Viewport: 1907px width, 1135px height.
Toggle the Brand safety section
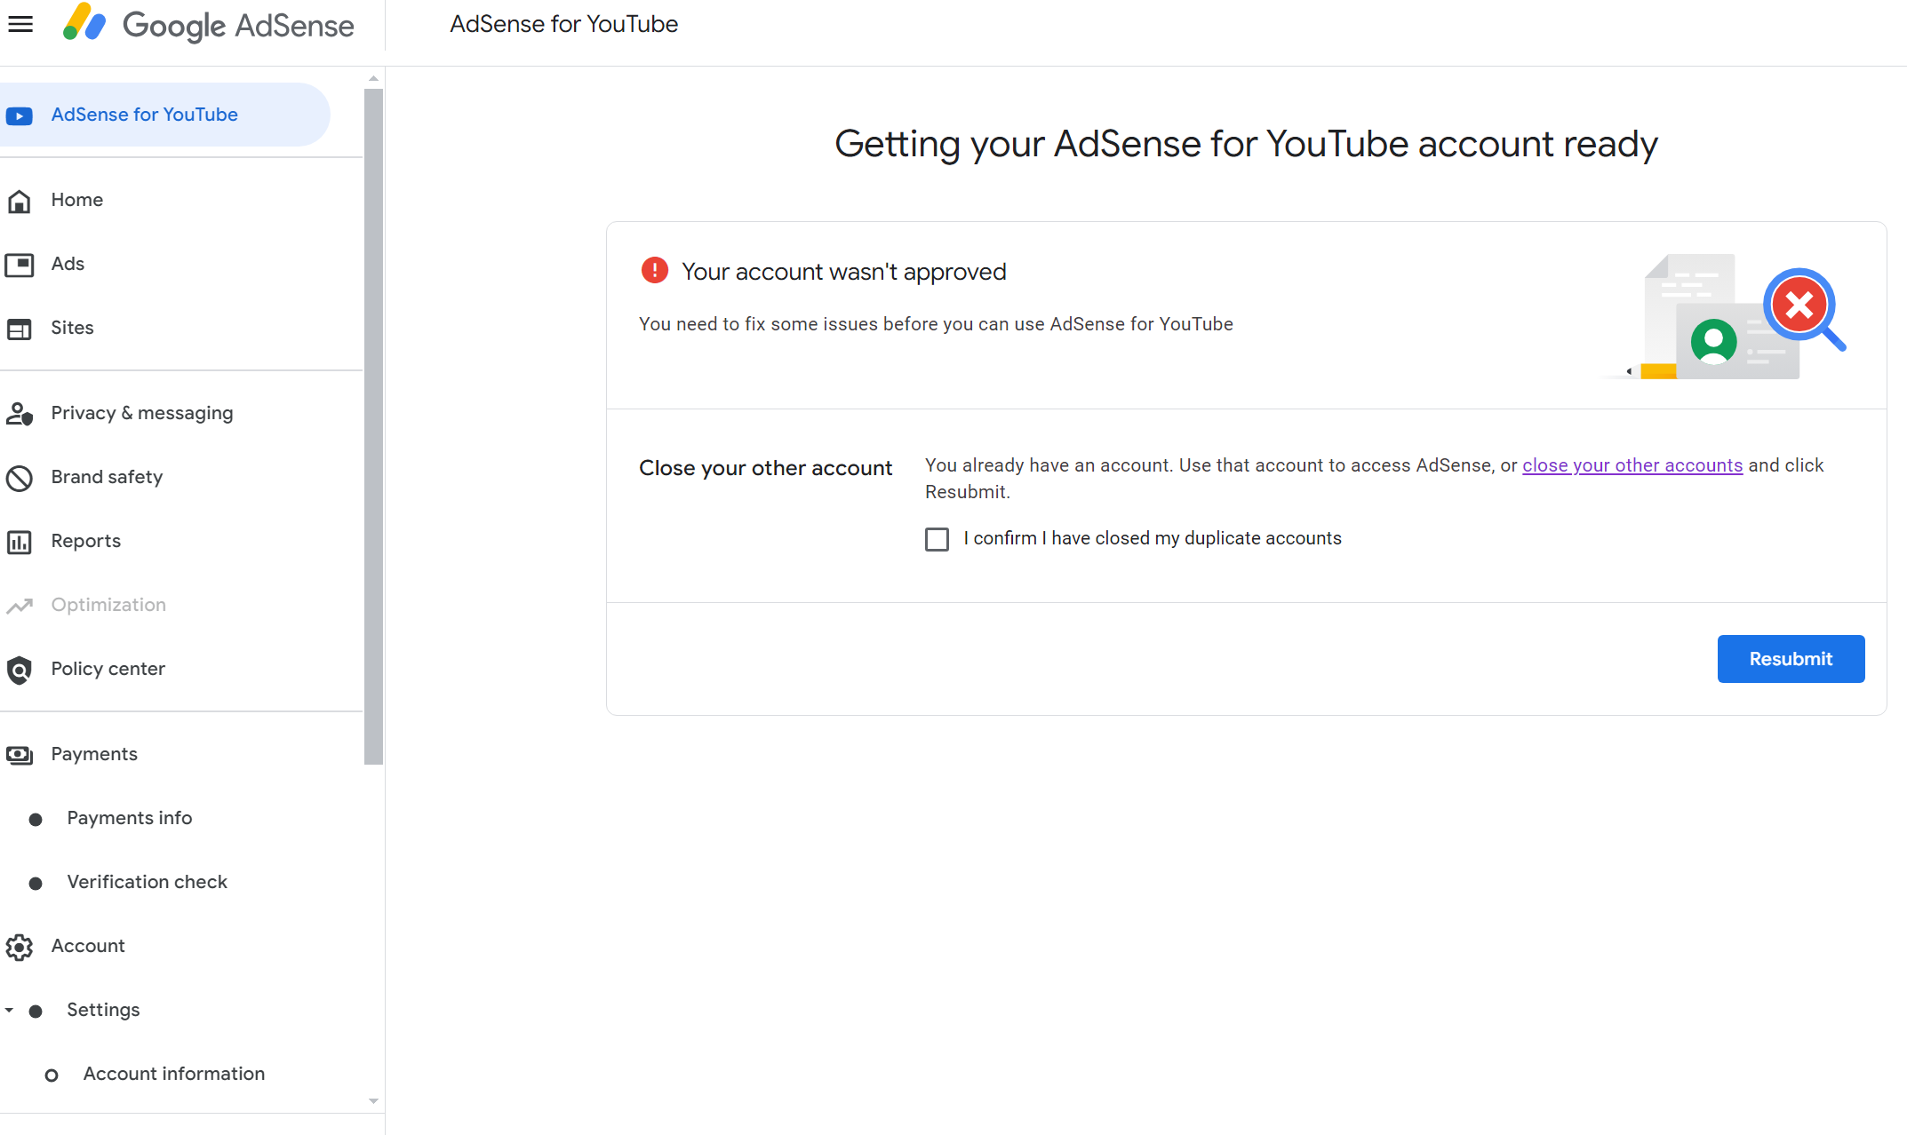click(107, 476)
